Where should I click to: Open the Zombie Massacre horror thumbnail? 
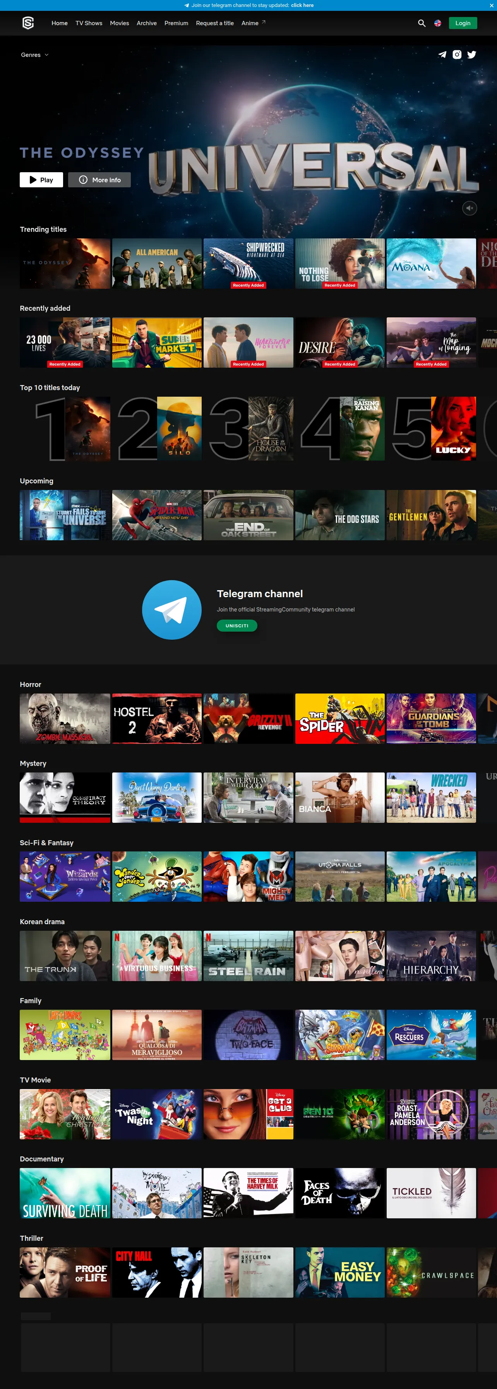[x=65, y=719]
